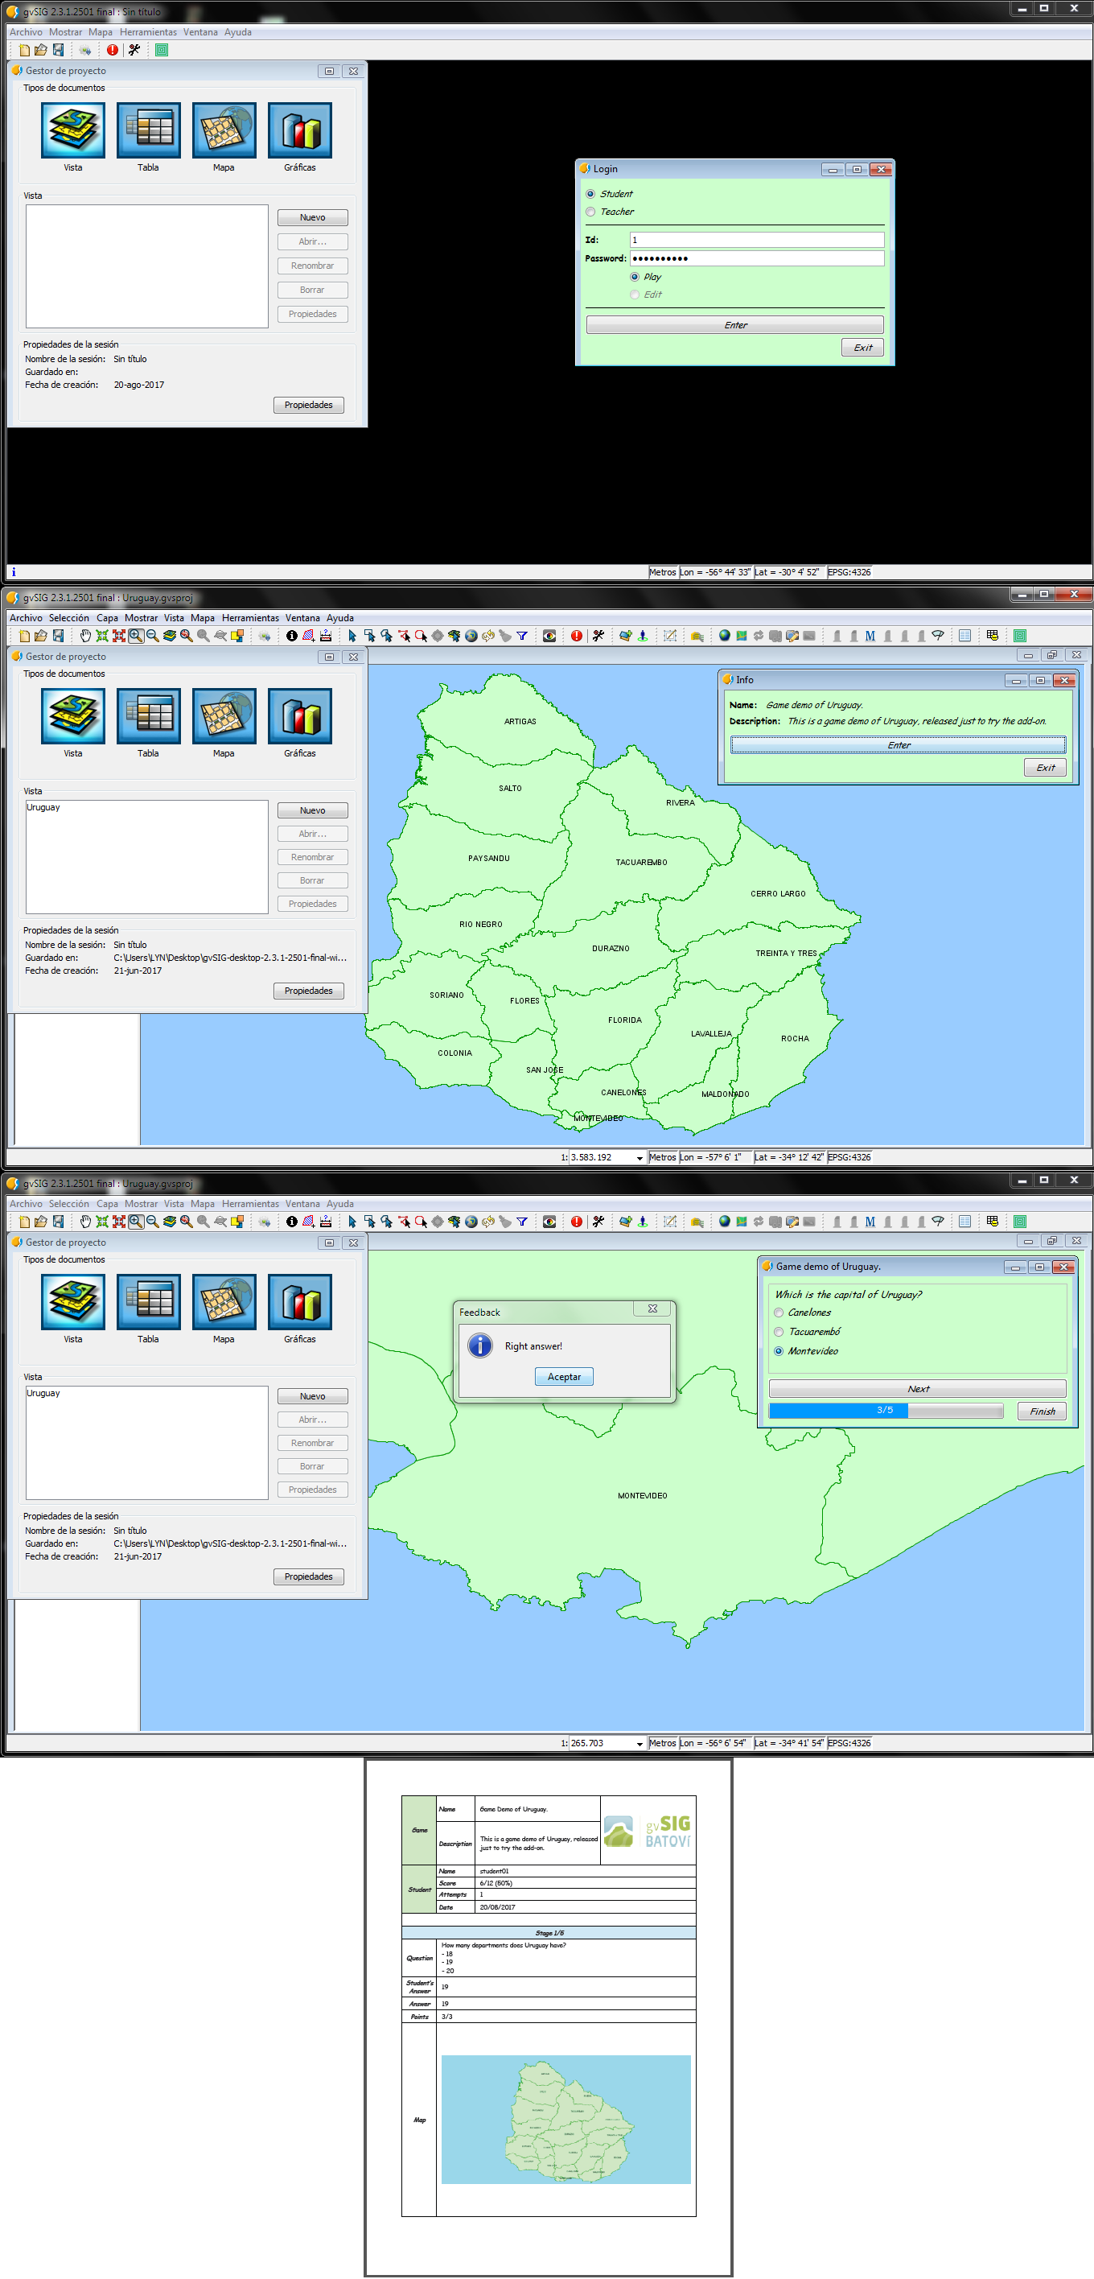Screen dimensions: 1094x2279
Task: Select the Teacher radio button in Login
Action: point(590,212)
